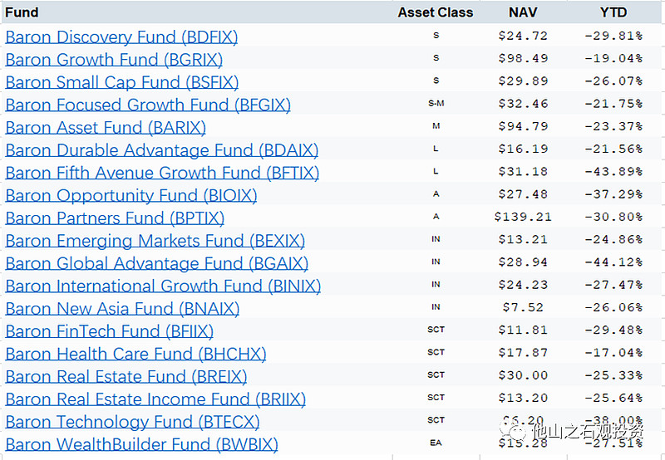Click Baron Small Cap Fund (BSFIX)
Image resolution: width=665 pixels, height=460 pixels.
[x=121, y=82]
